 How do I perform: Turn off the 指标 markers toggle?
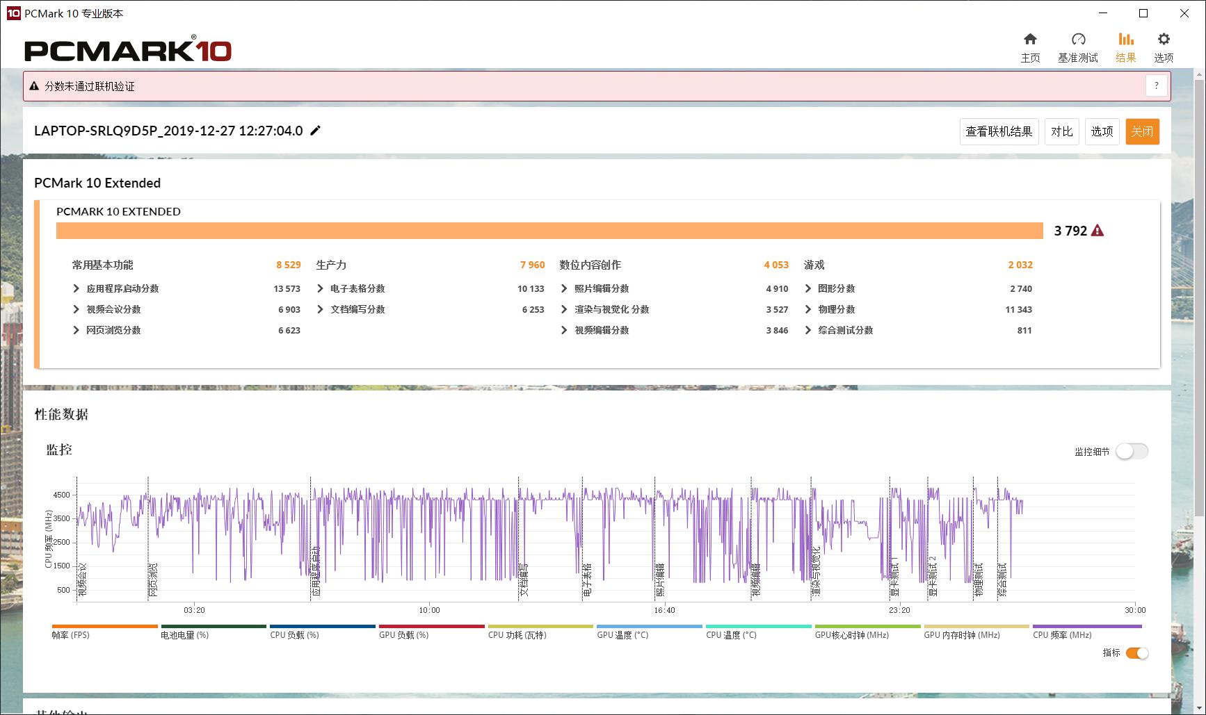pos(1136,652)
